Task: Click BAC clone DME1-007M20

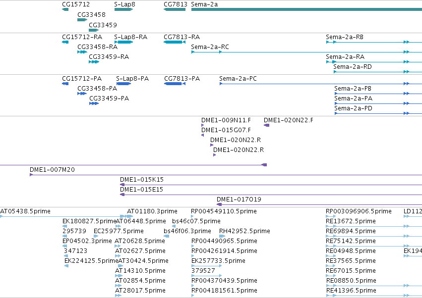Action: [52, 170]
